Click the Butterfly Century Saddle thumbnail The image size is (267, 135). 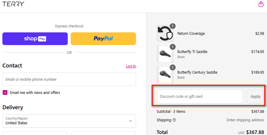coord(165,74)
